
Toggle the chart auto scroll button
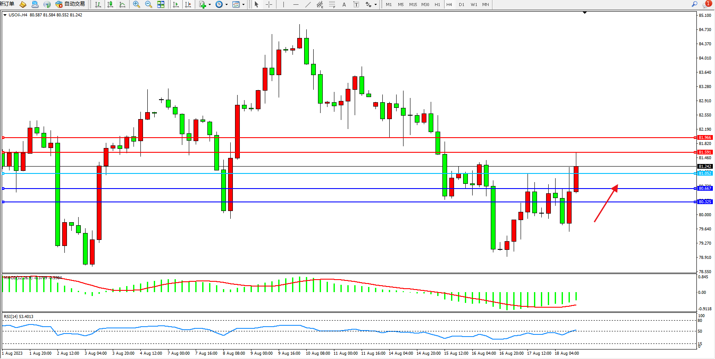pos(176,4)
